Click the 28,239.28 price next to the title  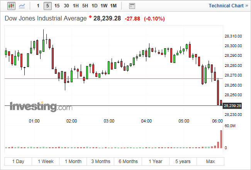click(107, 18)
